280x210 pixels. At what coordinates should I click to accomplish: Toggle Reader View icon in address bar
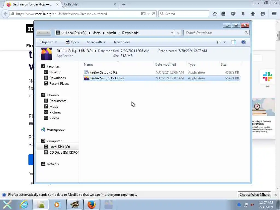[x=143, y=14]
